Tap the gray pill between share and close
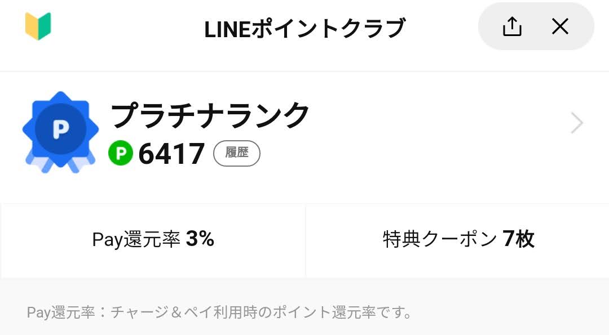The height and width of the screenshot is (335, 609). click(x=536, y=26)
